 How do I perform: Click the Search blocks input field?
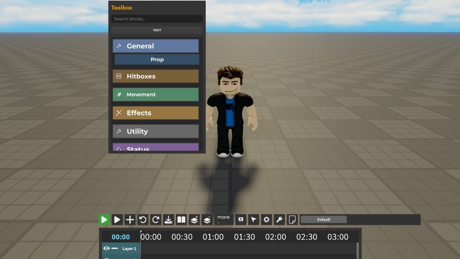click(157, 19)
